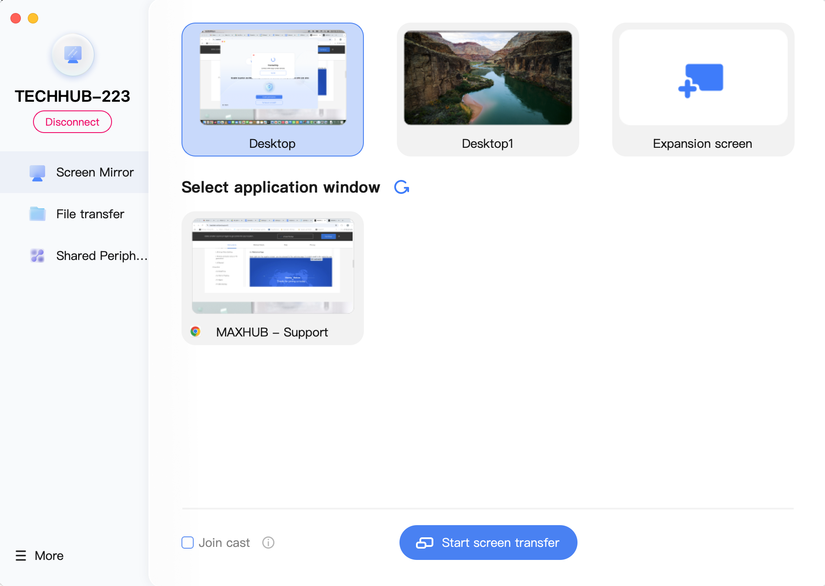The image size is (825, 586).
Task: Click the TECHHUB-223 device avatar icon
Action: [73, 55]
